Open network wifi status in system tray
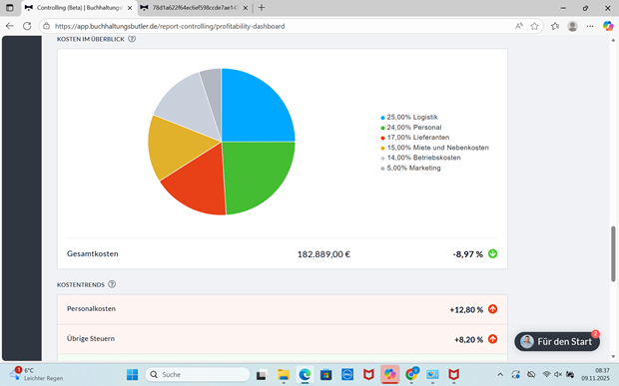 click(x=546, y=374)
